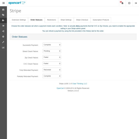The image size is (139, 139).
Task: Open the Marketing share icon in the sidebar
Action: coord(3,31)
